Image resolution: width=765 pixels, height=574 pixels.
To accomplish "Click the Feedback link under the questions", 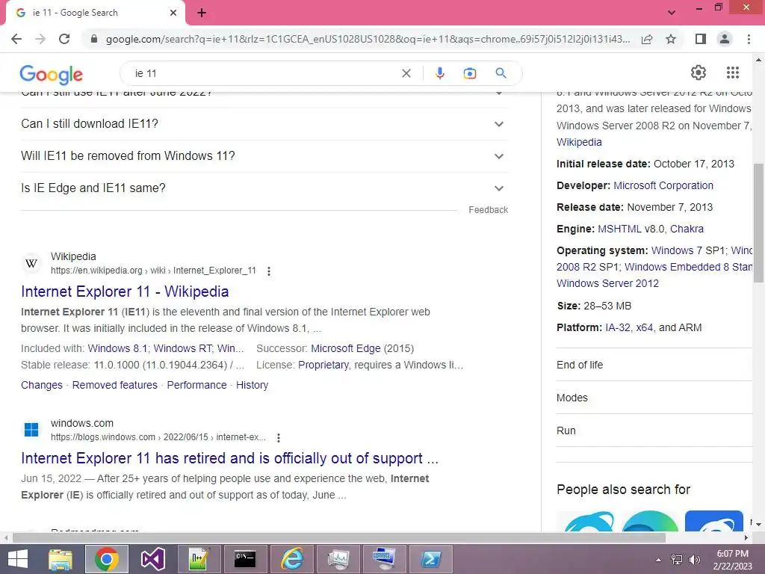I will (x=488, y=210).
